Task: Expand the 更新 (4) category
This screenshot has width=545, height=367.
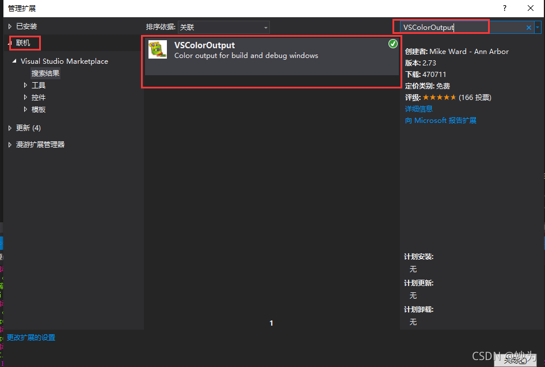Action: pos(10,128)
